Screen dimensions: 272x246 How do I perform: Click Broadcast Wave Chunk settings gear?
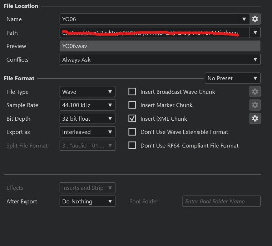pyautogui.click(x=255, y=92)
